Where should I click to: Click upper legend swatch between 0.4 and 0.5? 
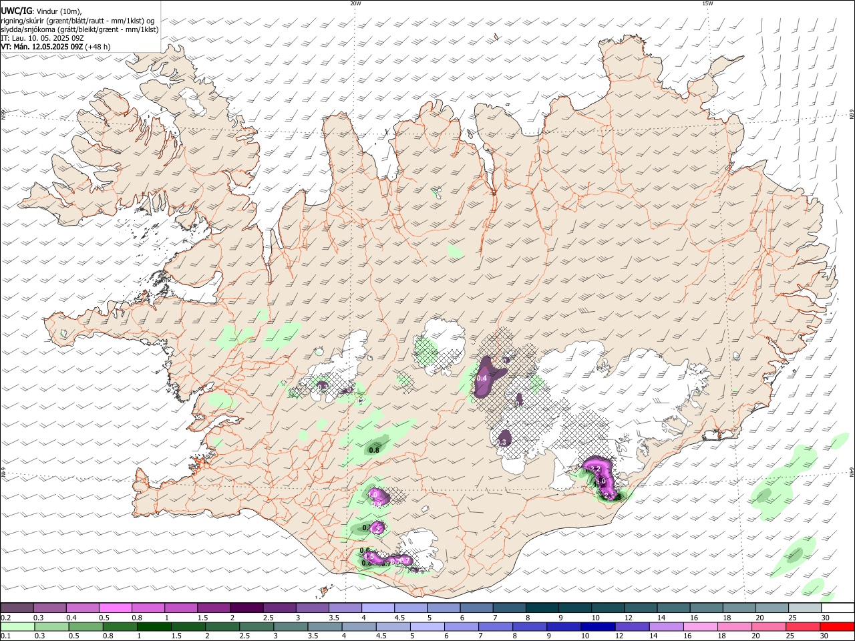83,608
